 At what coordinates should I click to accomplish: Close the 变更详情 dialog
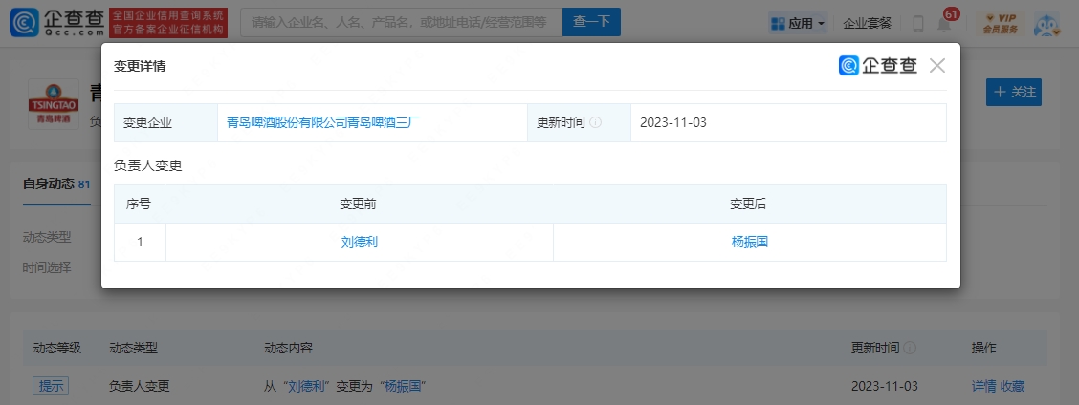[x=936, y=66]
